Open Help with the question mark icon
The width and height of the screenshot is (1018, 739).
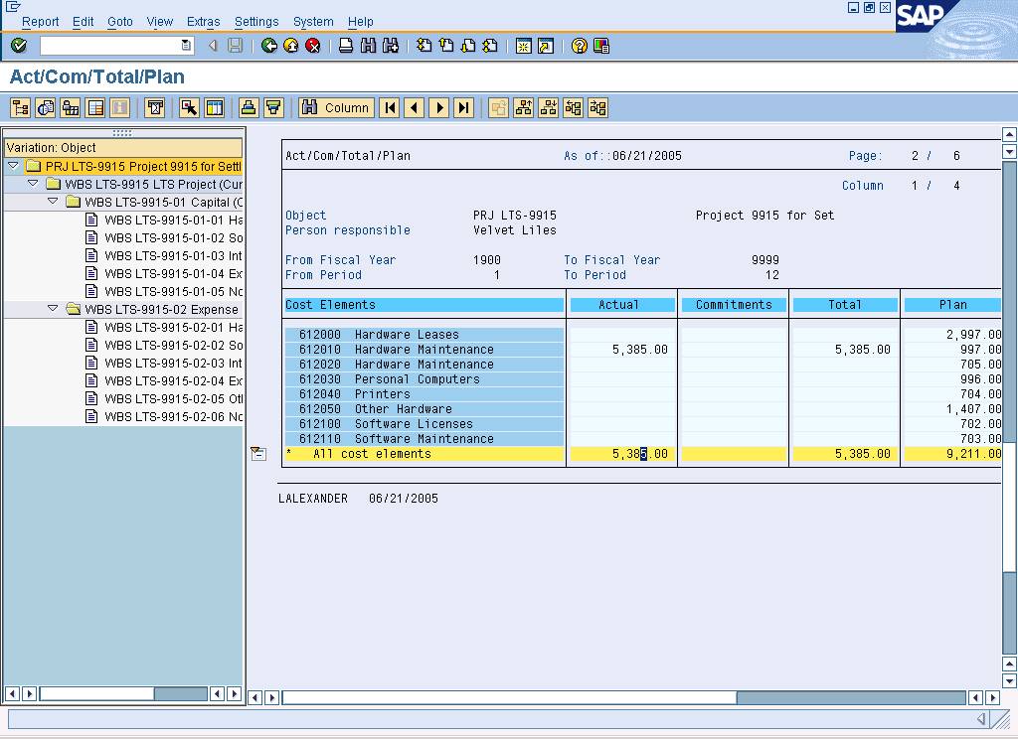pos(580,46)
